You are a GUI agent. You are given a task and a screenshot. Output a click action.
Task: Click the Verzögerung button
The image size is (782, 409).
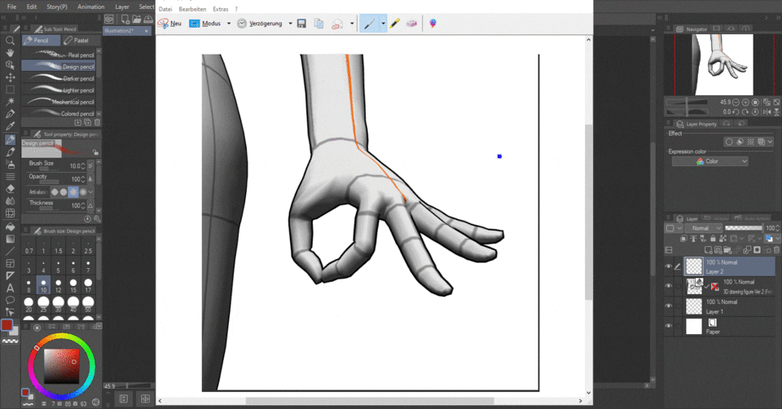[x=260, y=24]
